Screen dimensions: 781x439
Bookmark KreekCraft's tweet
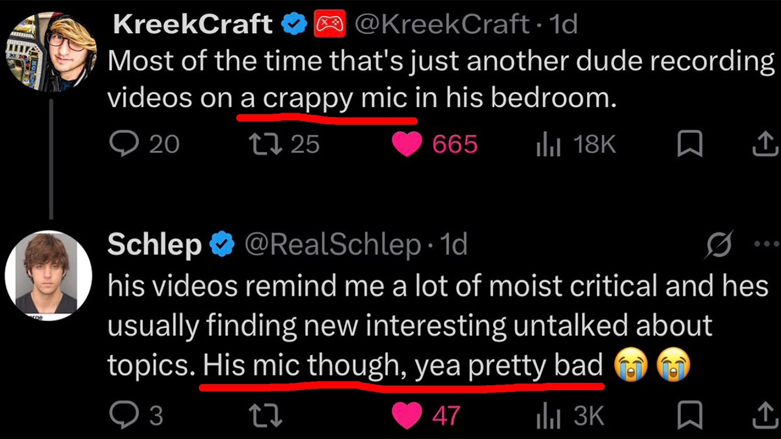690,145
